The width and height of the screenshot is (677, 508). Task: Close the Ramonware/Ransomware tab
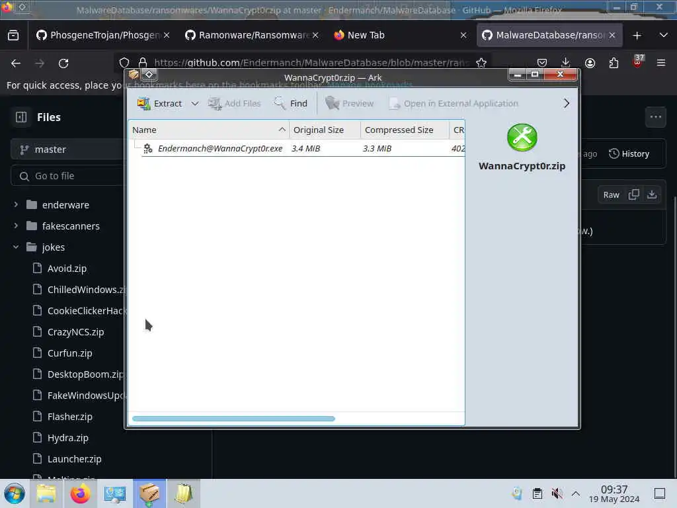click(315, 35)
